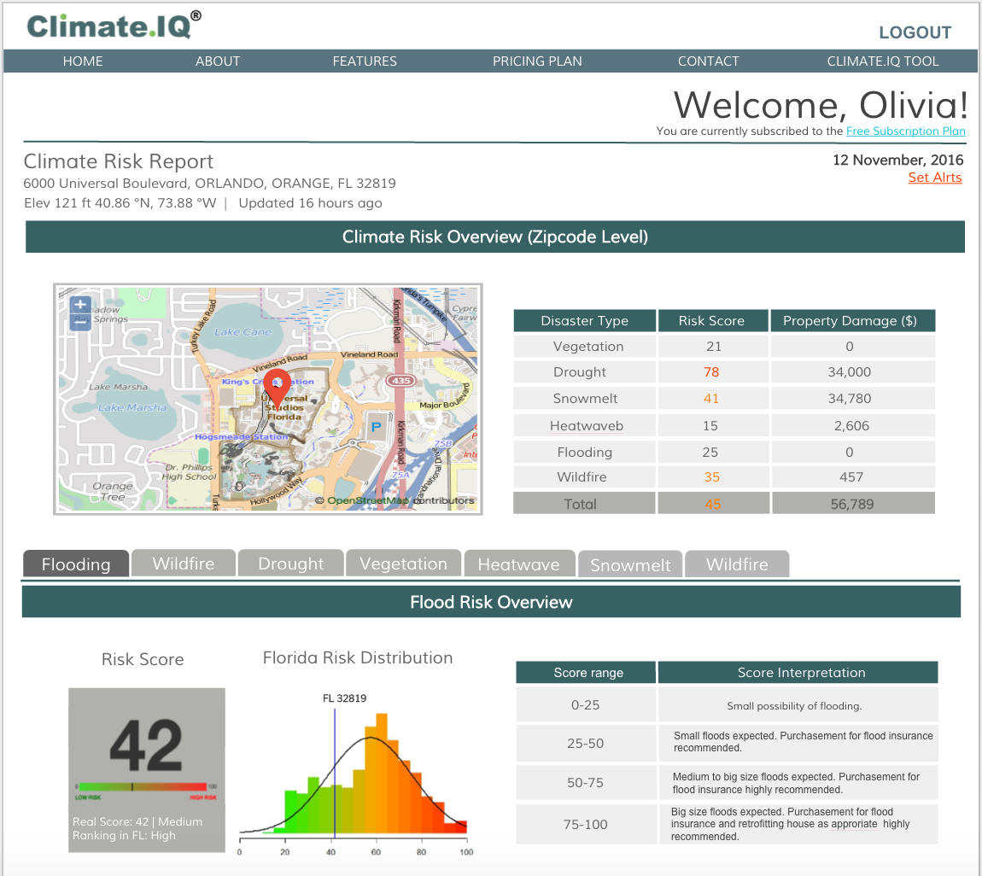
Task: Switch to the Heatwave tab
Action: (x=518, y=564)
